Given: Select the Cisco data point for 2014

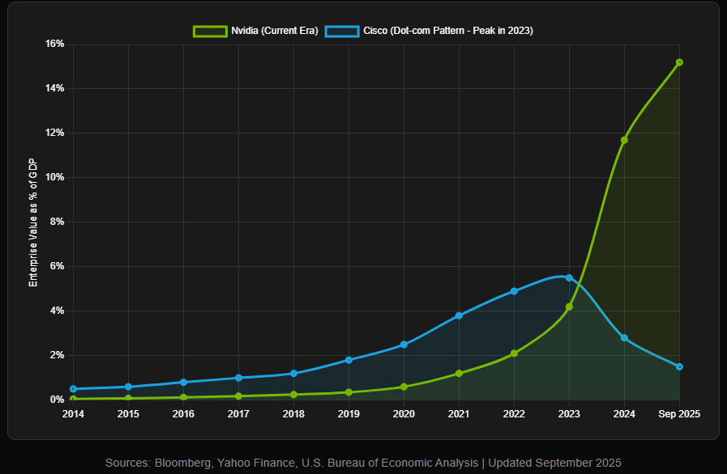Looking at the screenshot, I should [x=73, y=389].
